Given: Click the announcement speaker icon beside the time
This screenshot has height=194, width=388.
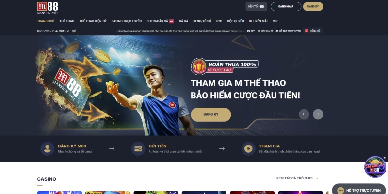Looking at the screenshot, I should [74, 31].
